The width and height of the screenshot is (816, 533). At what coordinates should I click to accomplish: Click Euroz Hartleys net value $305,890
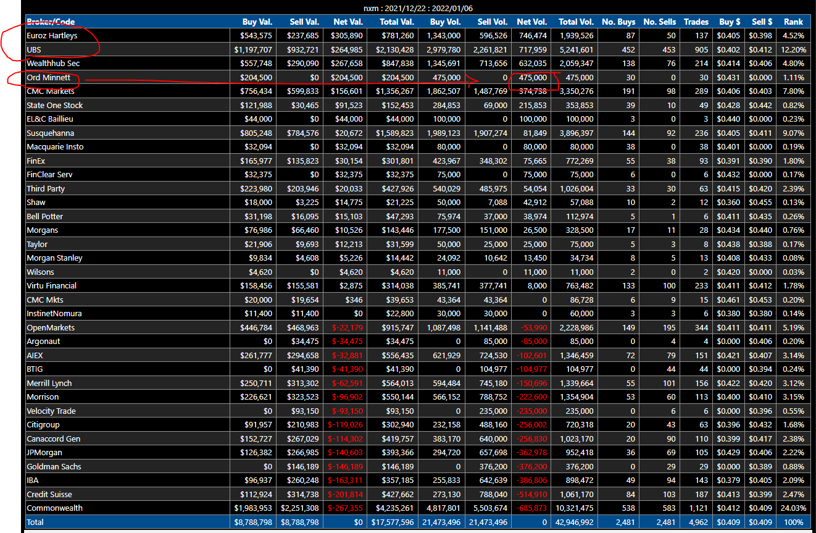[x=348, y=35]
